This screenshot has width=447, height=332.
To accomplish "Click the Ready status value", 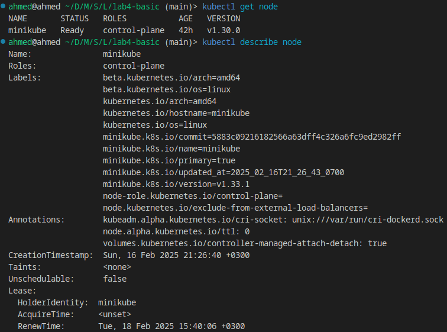I will [72, 31].
